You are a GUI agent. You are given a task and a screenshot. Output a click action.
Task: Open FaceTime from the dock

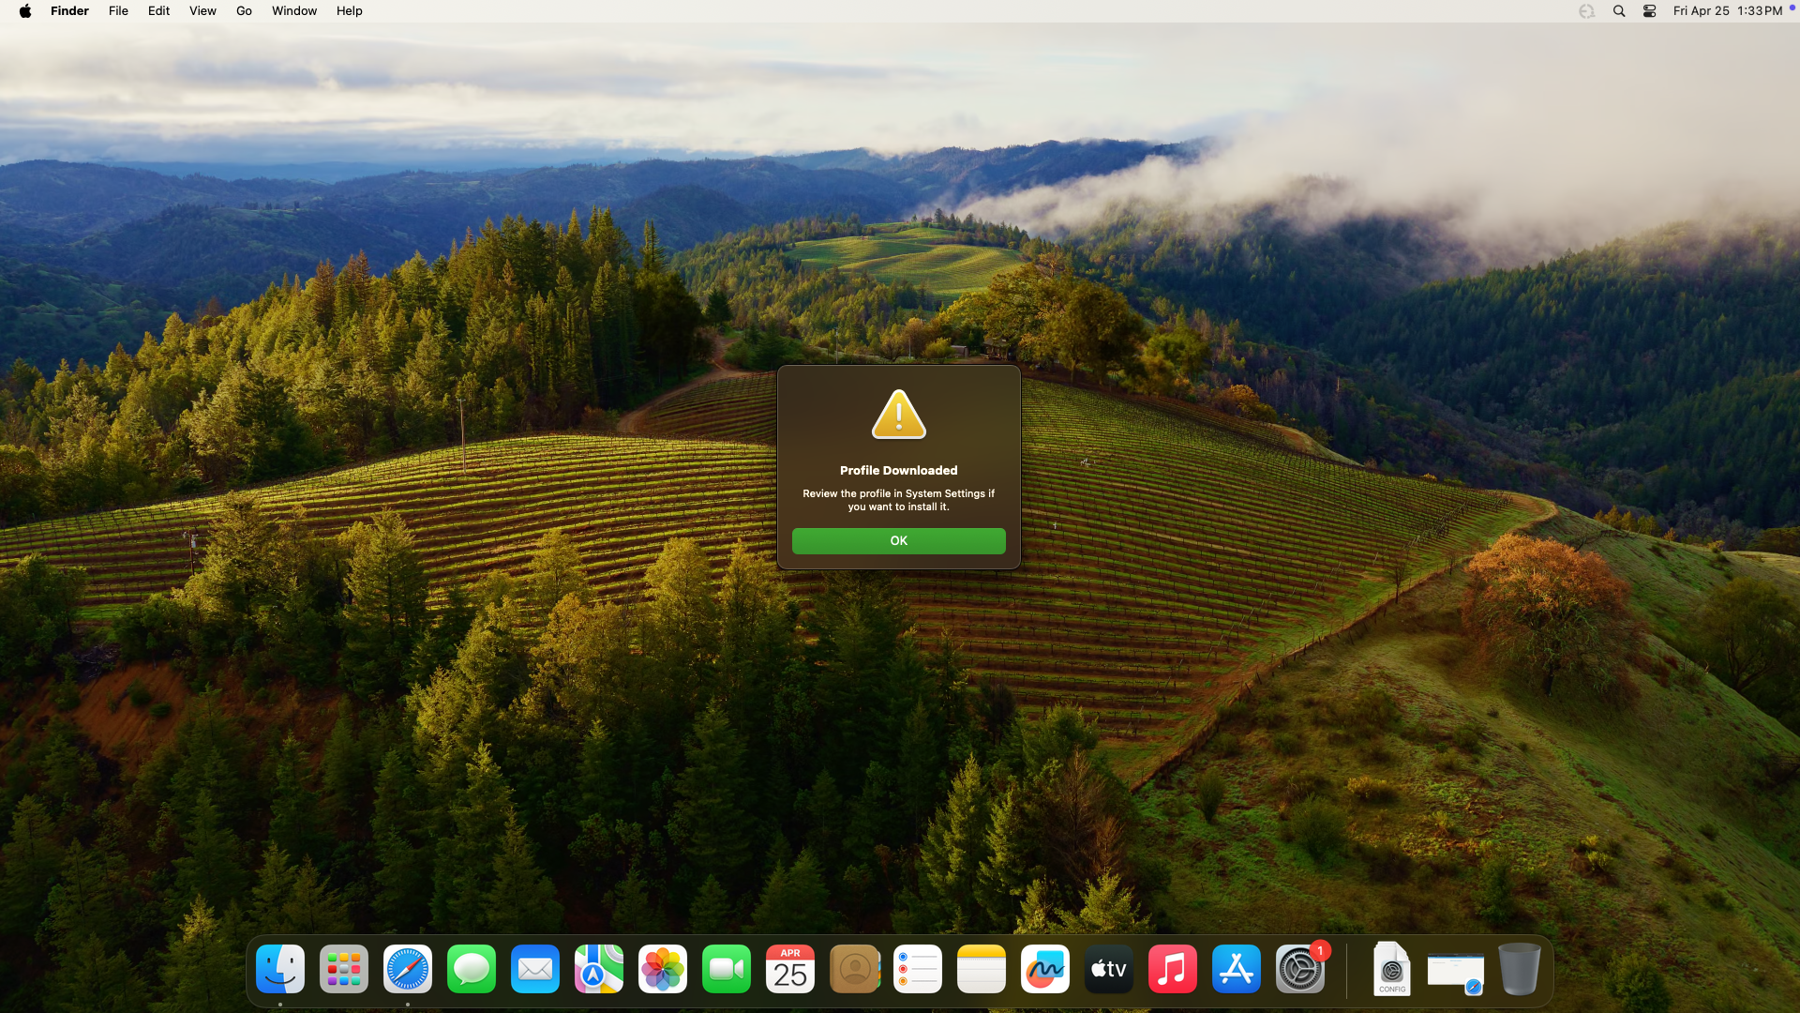pos(727,969)
